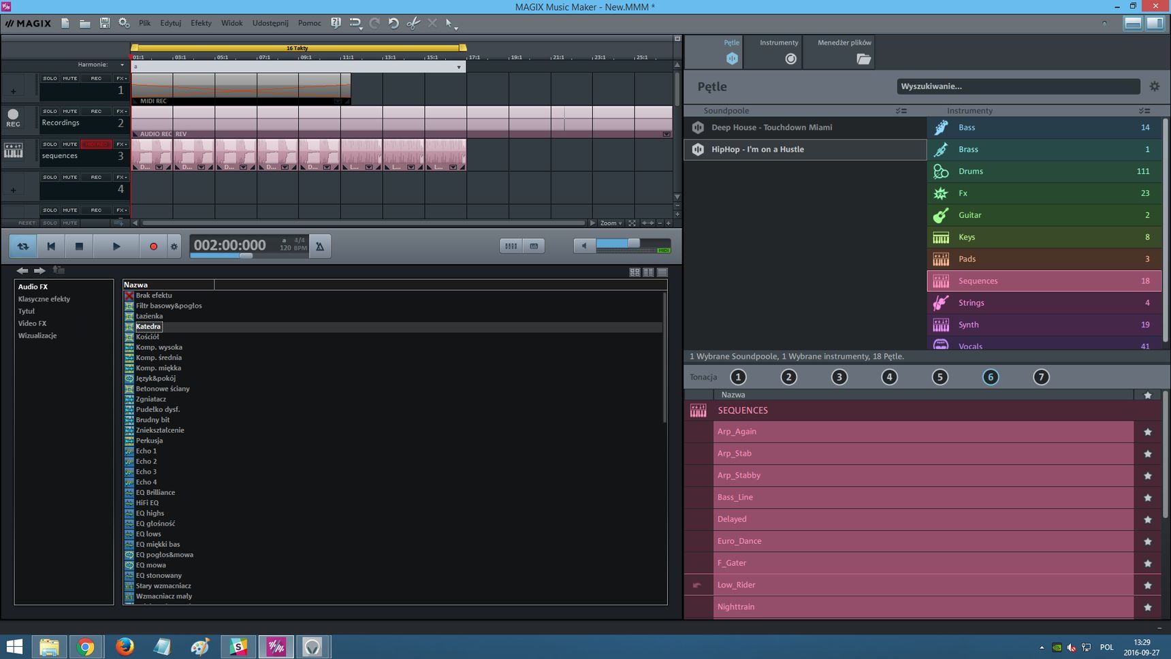This screenshot has width=1171, height=659.
Task: Solo track 4
Action: (x=50, y=177)
